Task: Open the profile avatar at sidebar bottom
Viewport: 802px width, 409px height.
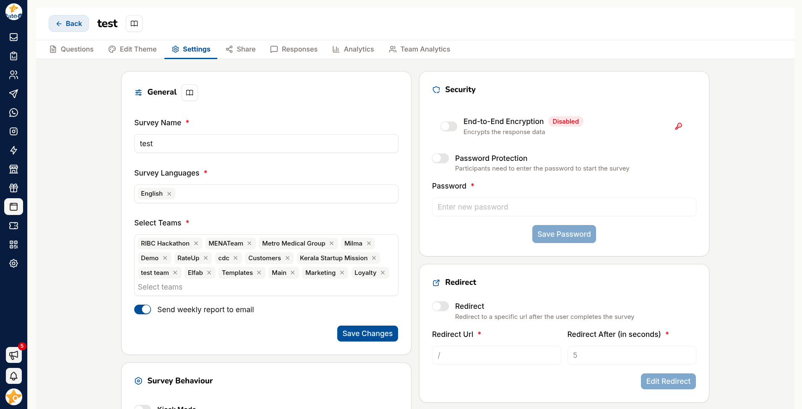Action: [13, 397]
